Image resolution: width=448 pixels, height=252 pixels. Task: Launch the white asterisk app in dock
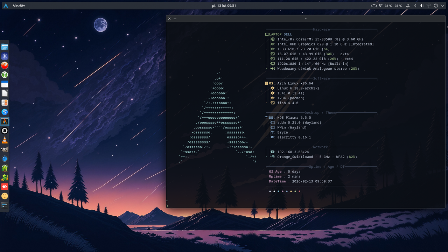[x=5, y=56]
